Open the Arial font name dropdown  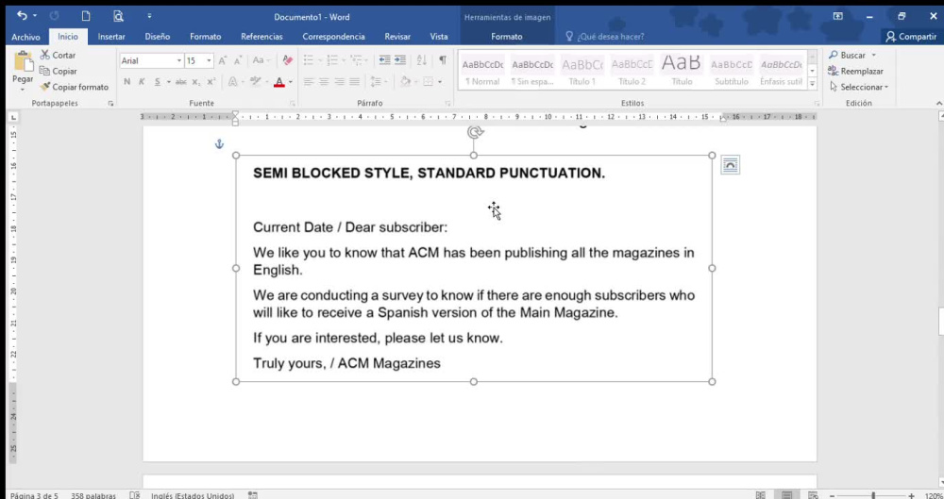(178, 60)
